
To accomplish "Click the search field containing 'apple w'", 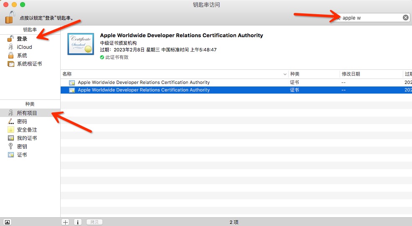I will [371, 18].
